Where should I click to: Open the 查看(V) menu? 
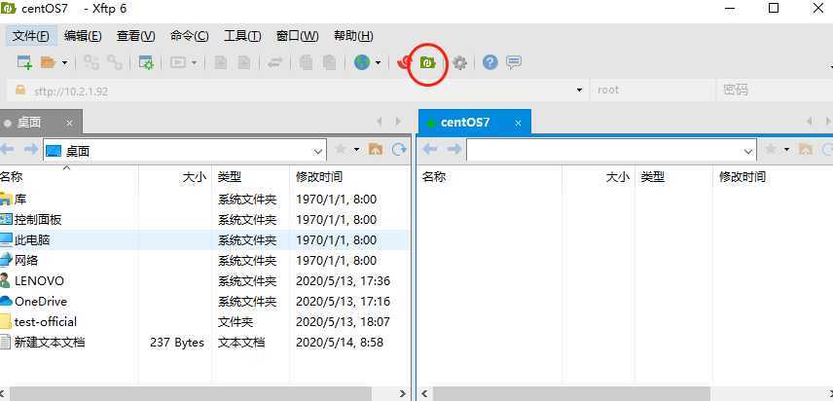pyautogui.click(x=135, y=36)
